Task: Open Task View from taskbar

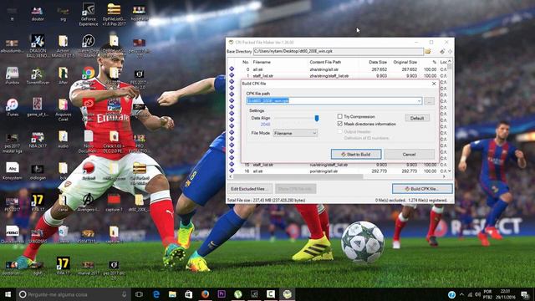Action: (139, 294)
